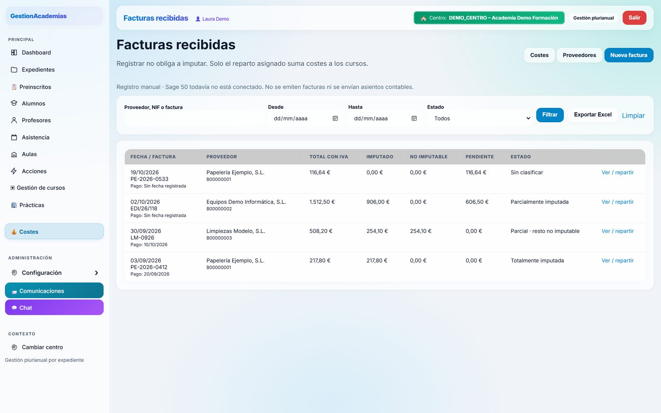
Task: Click the green Centro DEMO_CENTRO selector
Action: pyautogui.click(x=489, y=18)
